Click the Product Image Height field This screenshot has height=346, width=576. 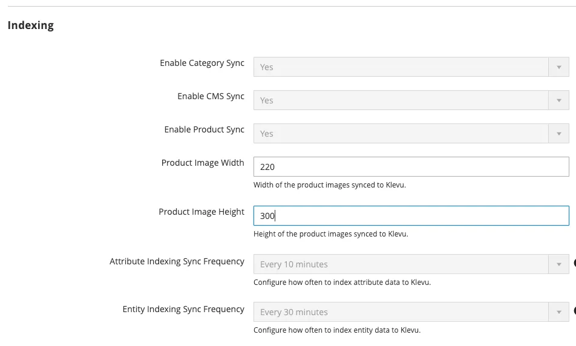tap(411, 215)
